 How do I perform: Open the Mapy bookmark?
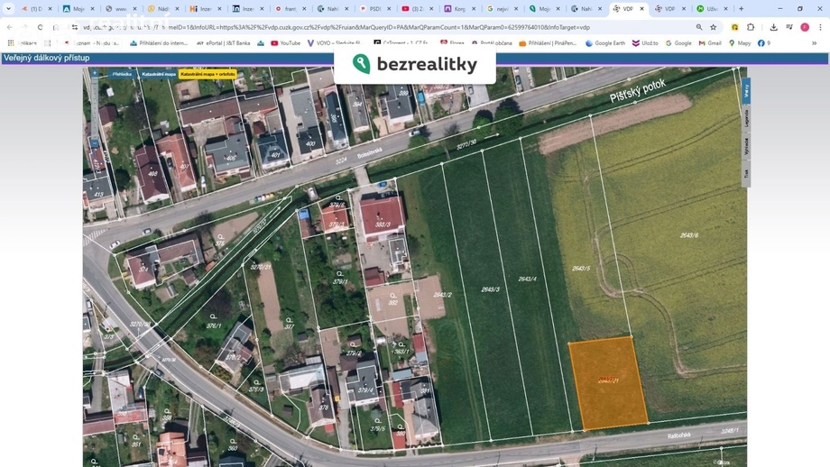[740, 43]
